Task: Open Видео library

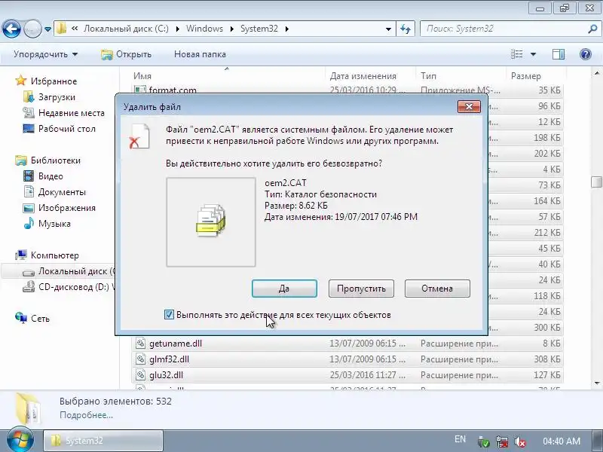Action: tap(51, 176)
